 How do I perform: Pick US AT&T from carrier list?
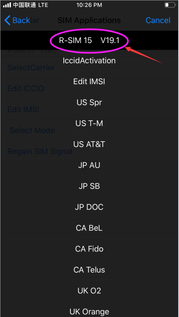point(89,144)
